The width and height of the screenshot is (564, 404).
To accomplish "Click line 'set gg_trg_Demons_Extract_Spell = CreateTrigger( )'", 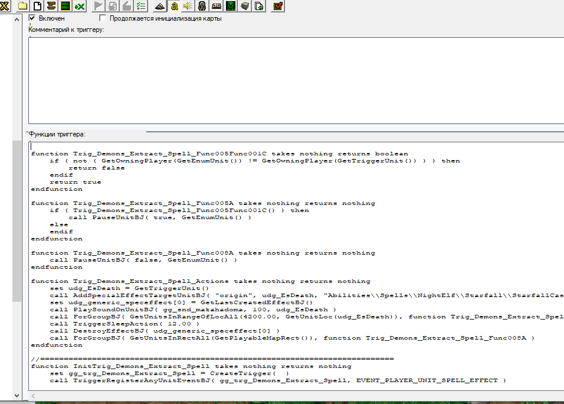I will pyautogui.click(x=169, y=373).
